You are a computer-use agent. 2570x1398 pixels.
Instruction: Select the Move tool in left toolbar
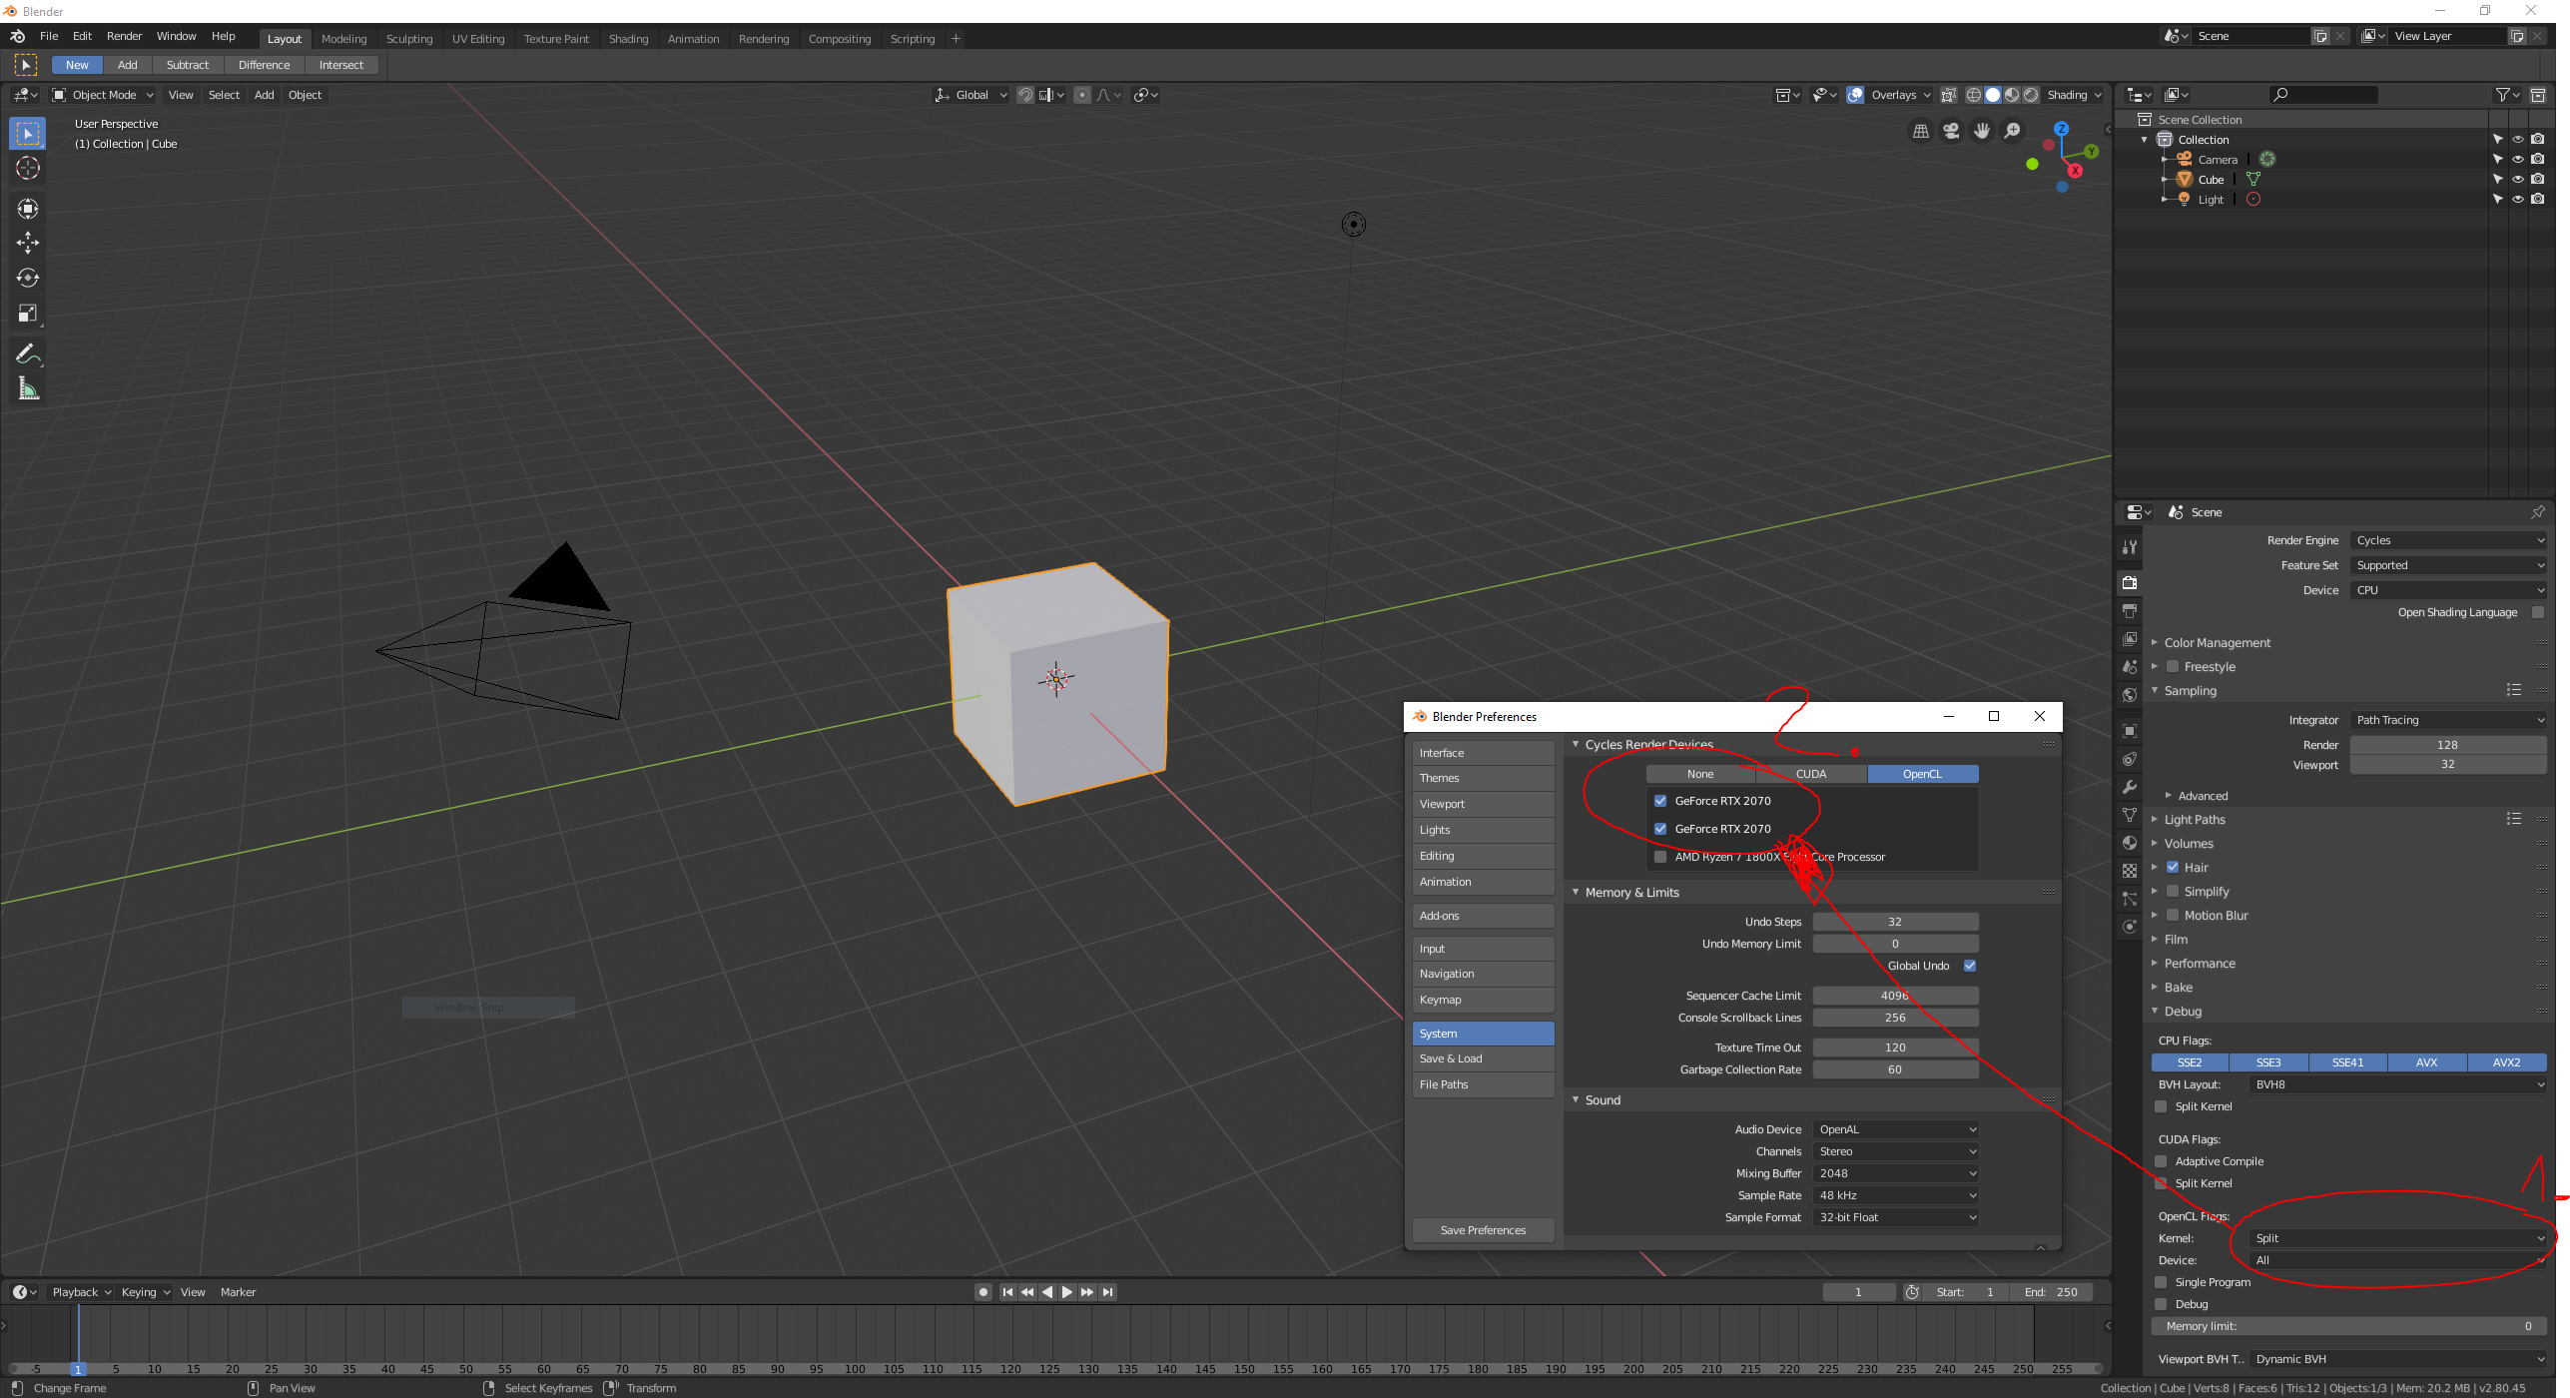click(27, 243)
